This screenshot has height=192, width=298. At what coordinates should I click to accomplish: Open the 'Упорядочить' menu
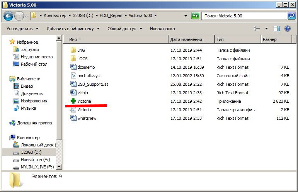[22, 29]
